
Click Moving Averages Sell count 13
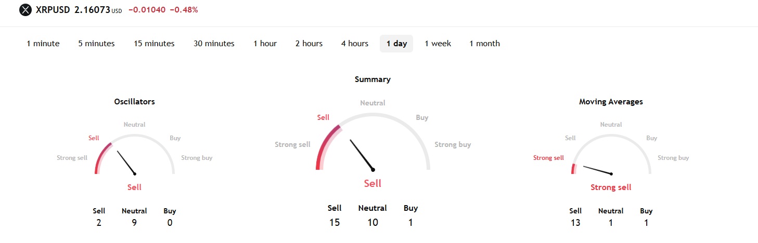point(575,223)
